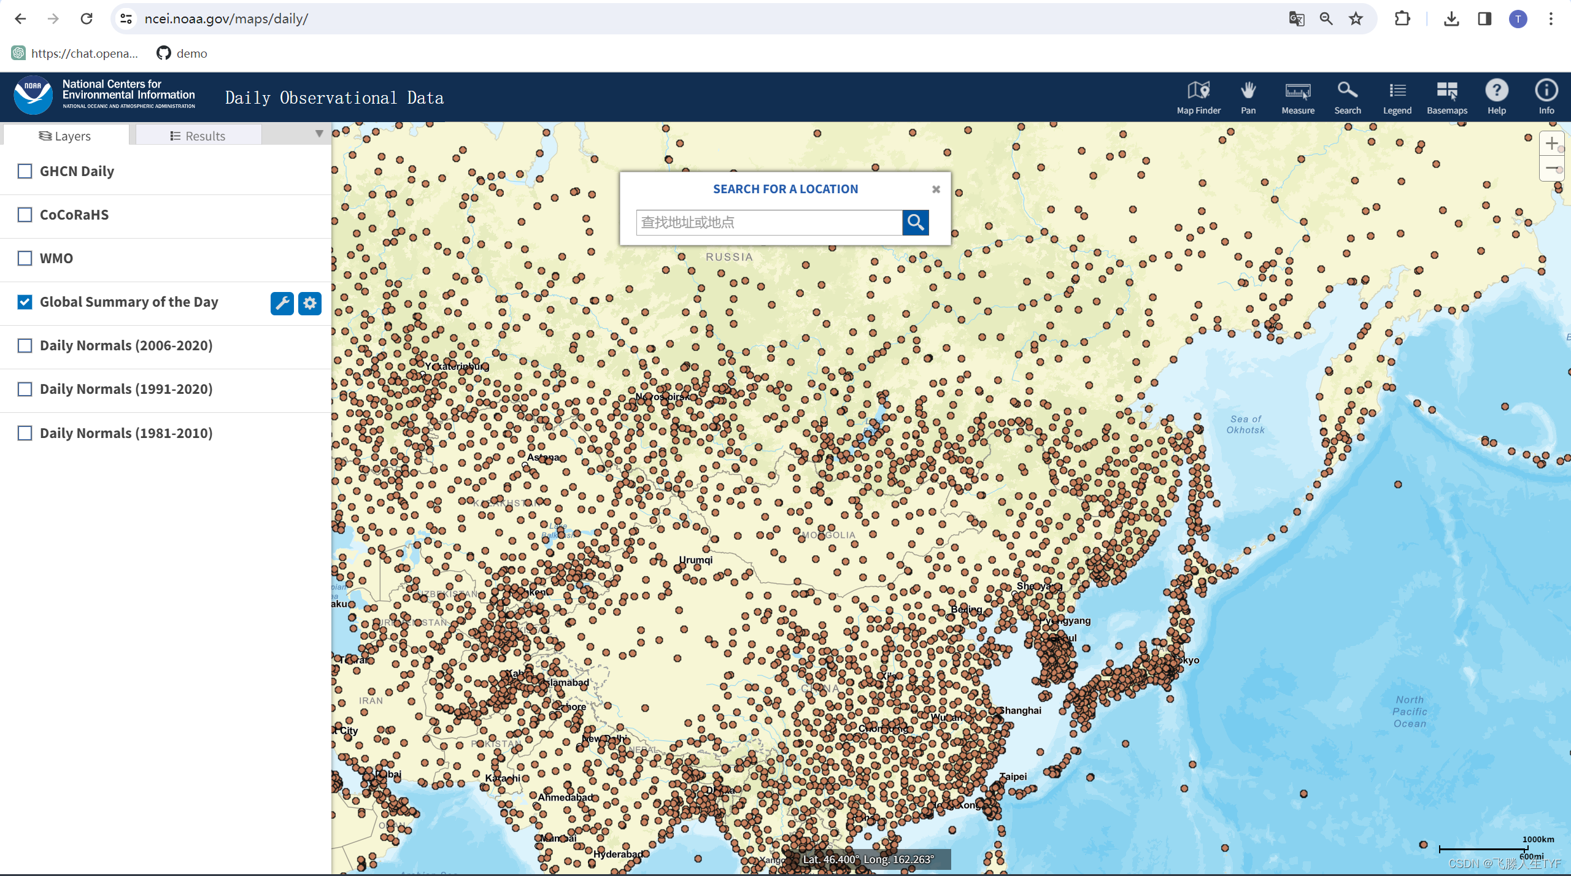Screen dimensions: 1571x876
Task: Focus the location search input field
Action: click(769, 222)
